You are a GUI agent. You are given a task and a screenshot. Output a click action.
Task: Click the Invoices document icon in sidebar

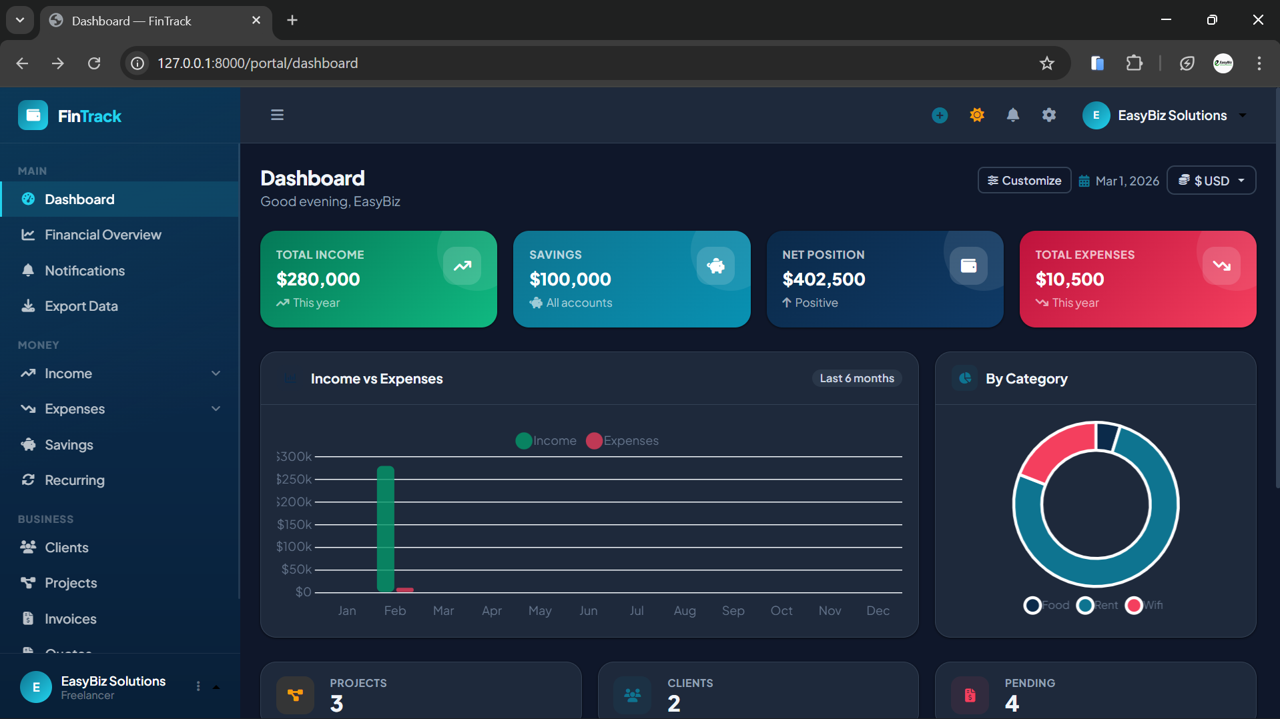click(x=27, y=618)
